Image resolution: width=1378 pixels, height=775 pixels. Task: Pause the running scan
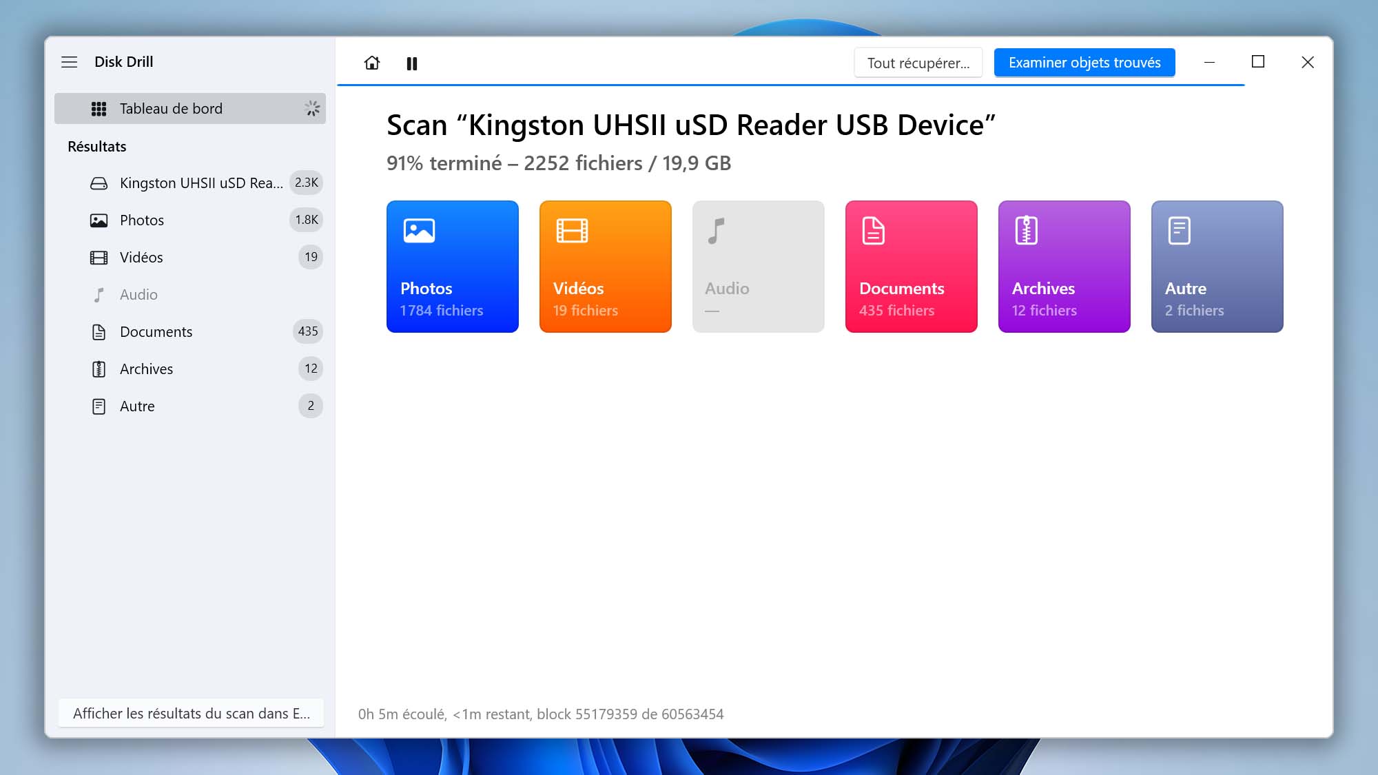click(412, 63)
